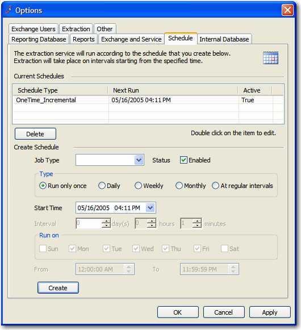
Task: Click the Start Time date field
Action: pyautogui.click(x=111, y=208)
